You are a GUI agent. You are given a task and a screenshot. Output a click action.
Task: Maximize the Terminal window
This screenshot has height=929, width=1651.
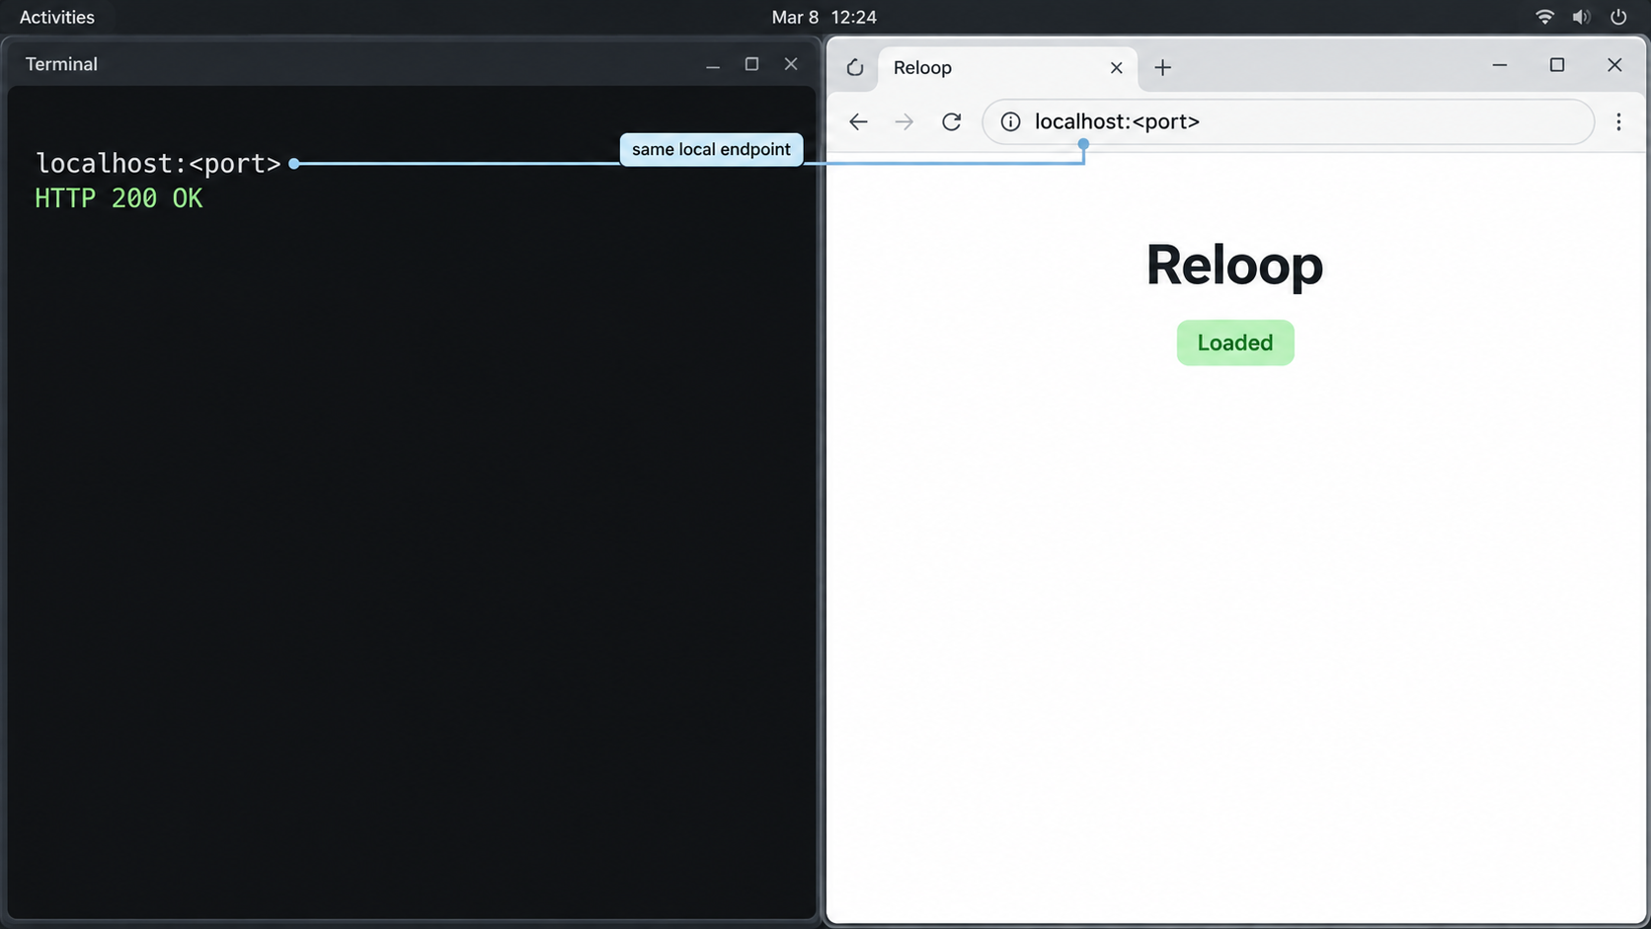(x=751, y=64)
